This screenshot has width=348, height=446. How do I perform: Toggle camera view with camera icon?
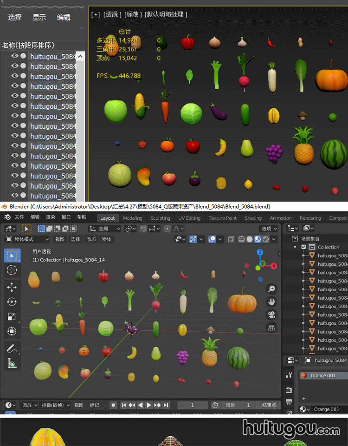272,315
